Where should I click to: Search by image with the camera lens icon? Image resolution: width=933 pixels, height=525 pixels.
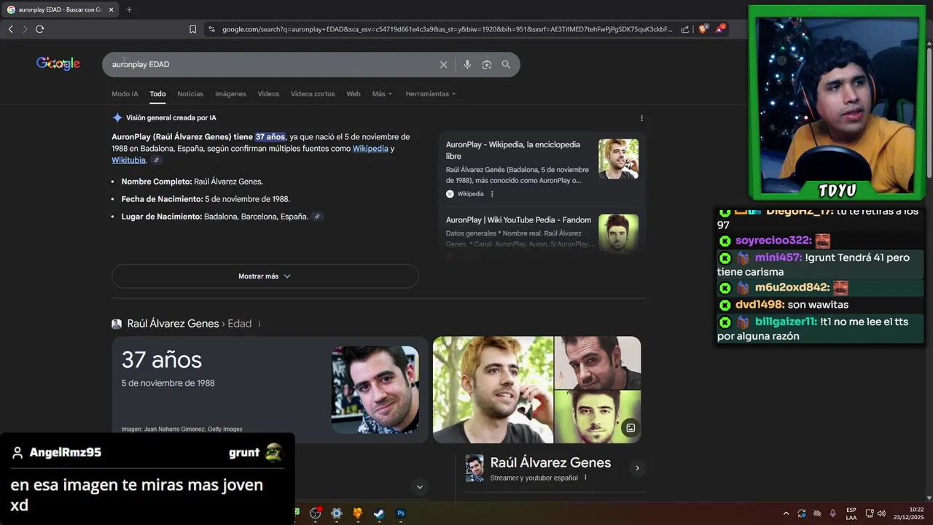486,64
